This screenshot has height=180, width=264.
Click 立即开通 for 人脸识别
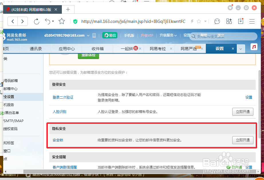243,112
